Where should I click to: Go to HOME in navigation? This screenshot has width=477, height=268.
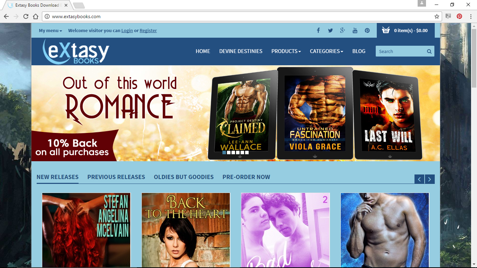click(x=203, y=51)
